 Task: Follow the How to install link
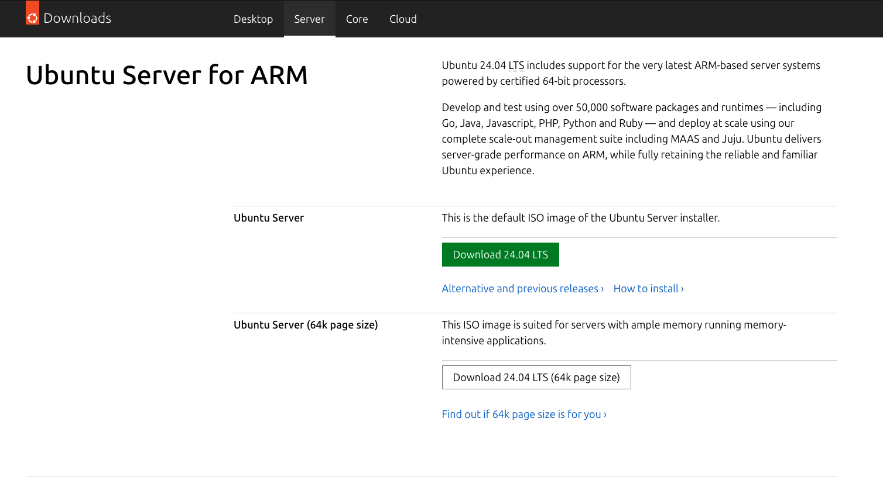[648, 288]
